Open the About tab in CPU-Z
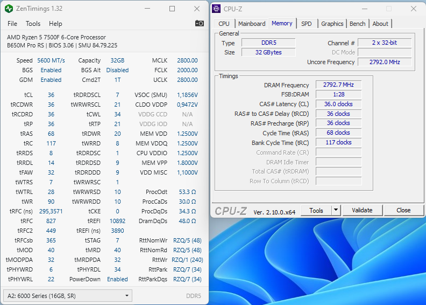 [380, 24]
